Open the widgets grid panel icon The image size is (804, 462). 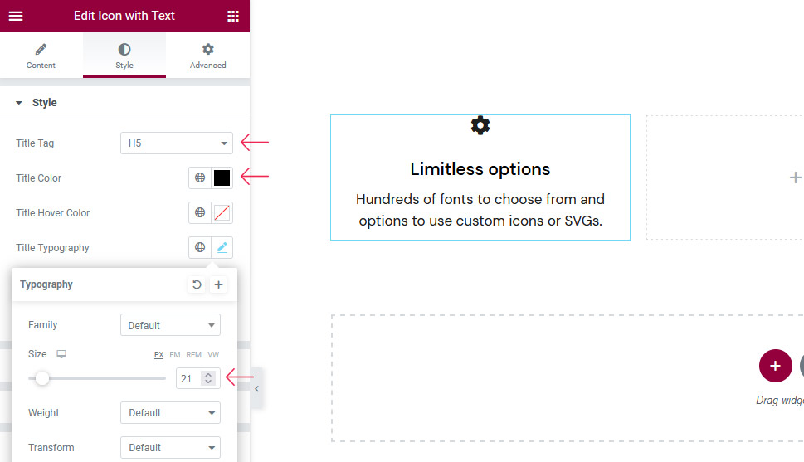tap(233, 16)
